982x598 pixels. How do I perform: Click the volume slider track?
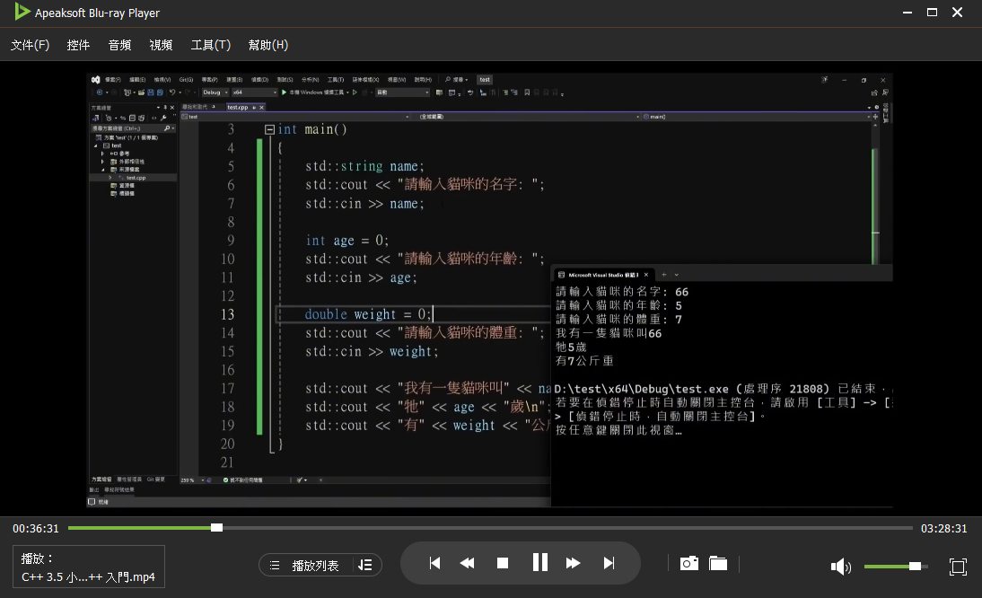pyautogui.click(x=889, y=566)
